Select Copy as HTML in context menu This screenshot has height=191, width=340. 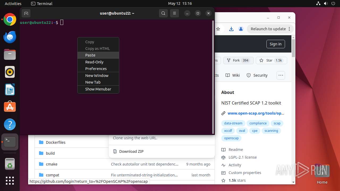[x=98, y=49]
